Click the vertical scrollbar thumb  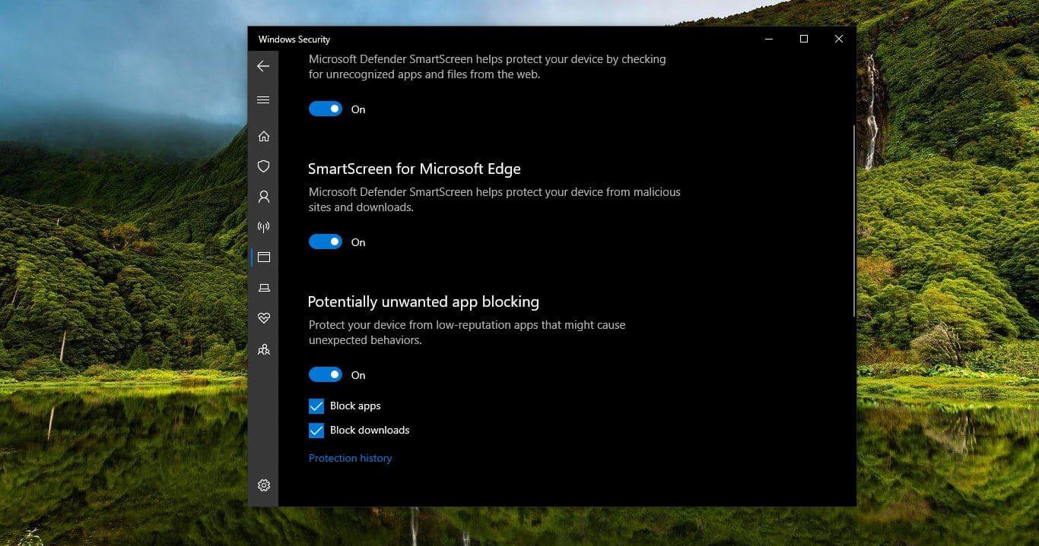854,220
